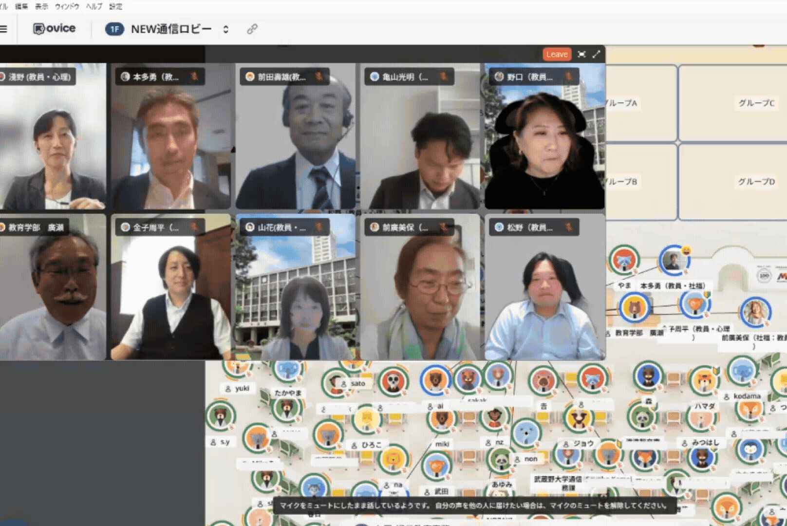Click the 1F floor badge

(x=114, y=29)
